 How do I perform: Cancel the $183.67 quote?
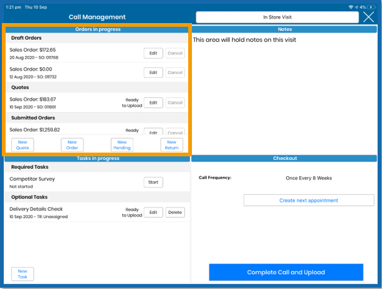pos(175,103)
